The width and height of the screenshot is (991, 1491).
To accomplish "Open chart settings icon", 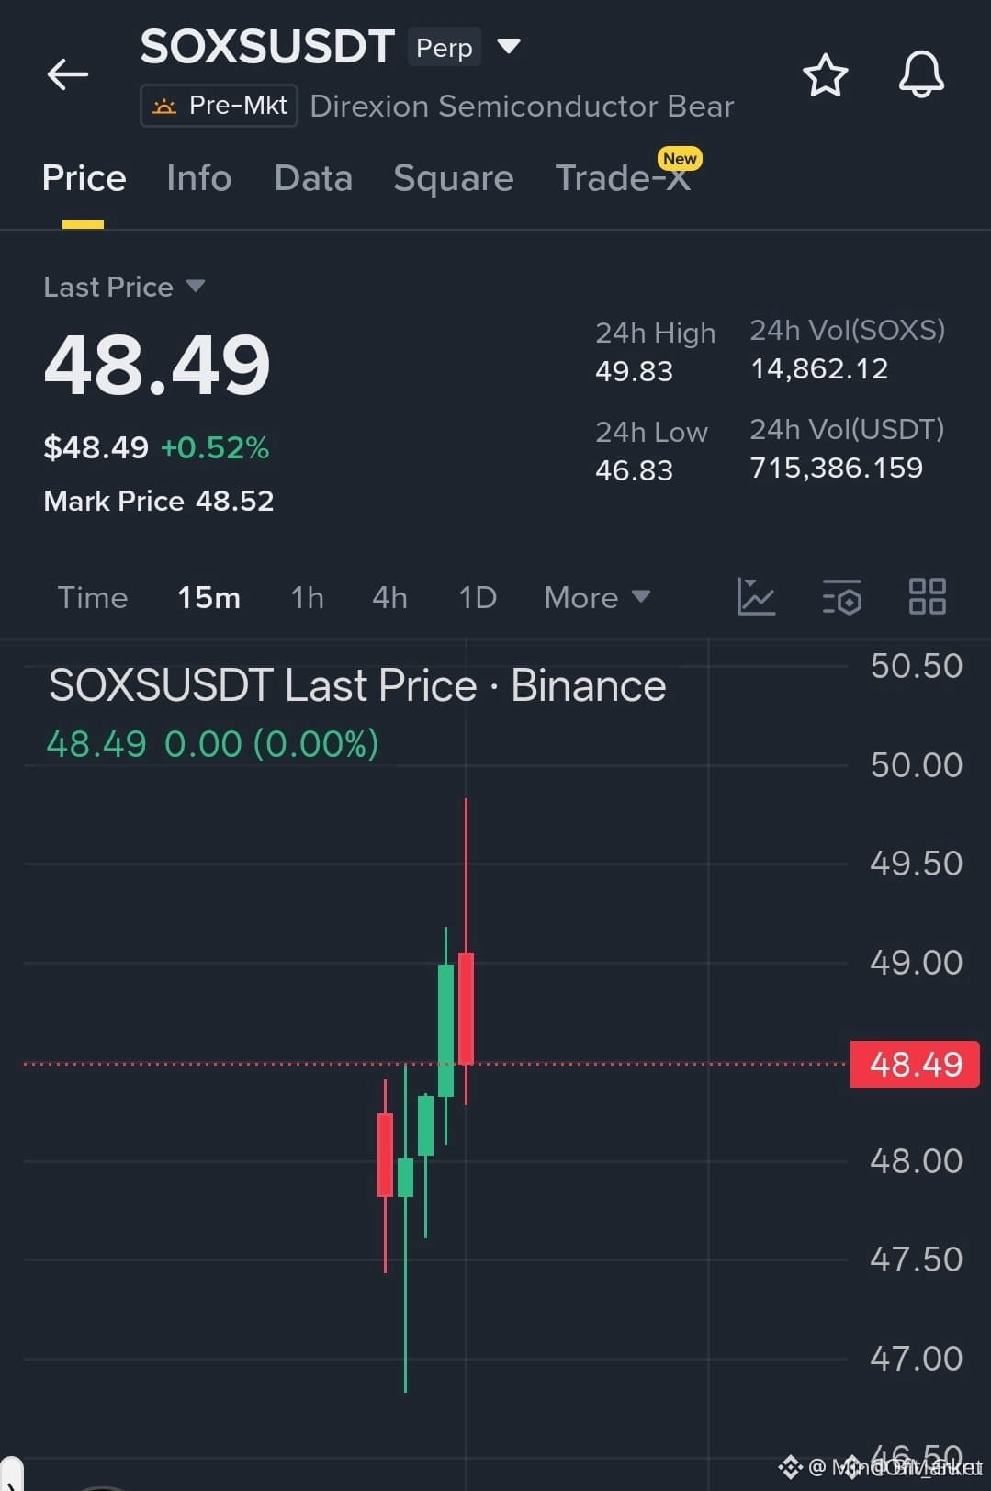I will click(842, 597).
